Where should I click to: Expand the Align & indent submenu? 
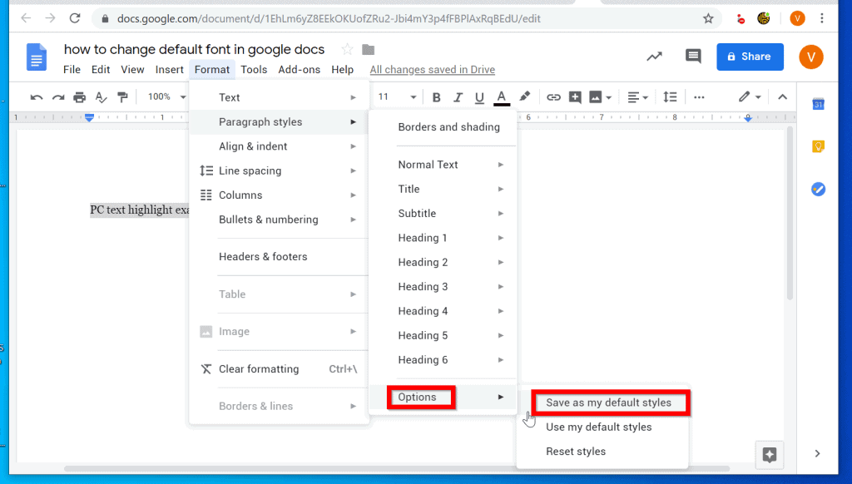279,146
